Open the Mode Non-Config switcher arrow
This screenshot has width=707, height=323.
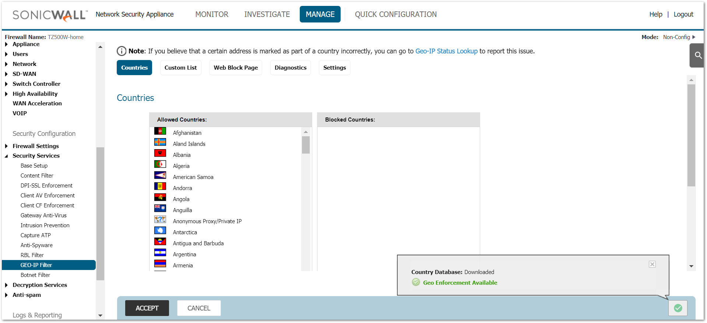pyautogui.click(x=694, y=37)
